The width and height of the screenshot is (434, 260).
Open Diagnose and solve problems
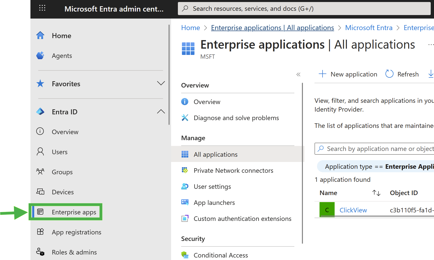pos(236,118)
